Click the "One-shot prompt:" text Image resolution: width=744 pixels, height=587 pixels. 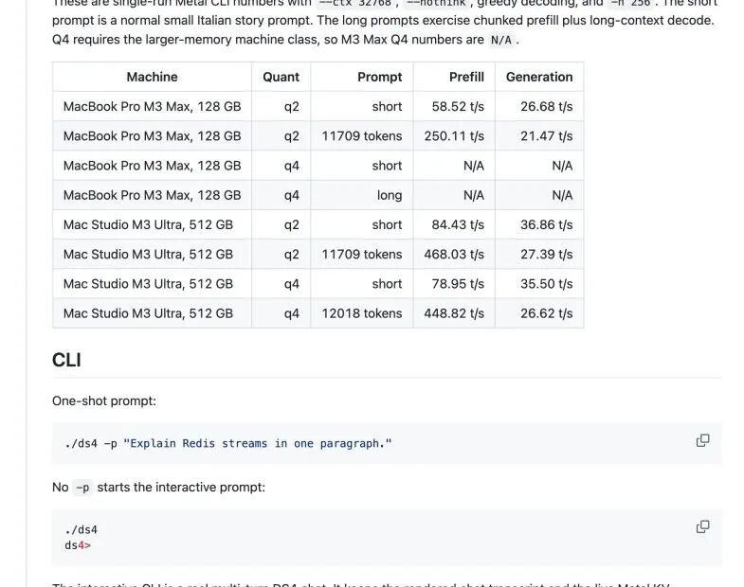[104, 401]
